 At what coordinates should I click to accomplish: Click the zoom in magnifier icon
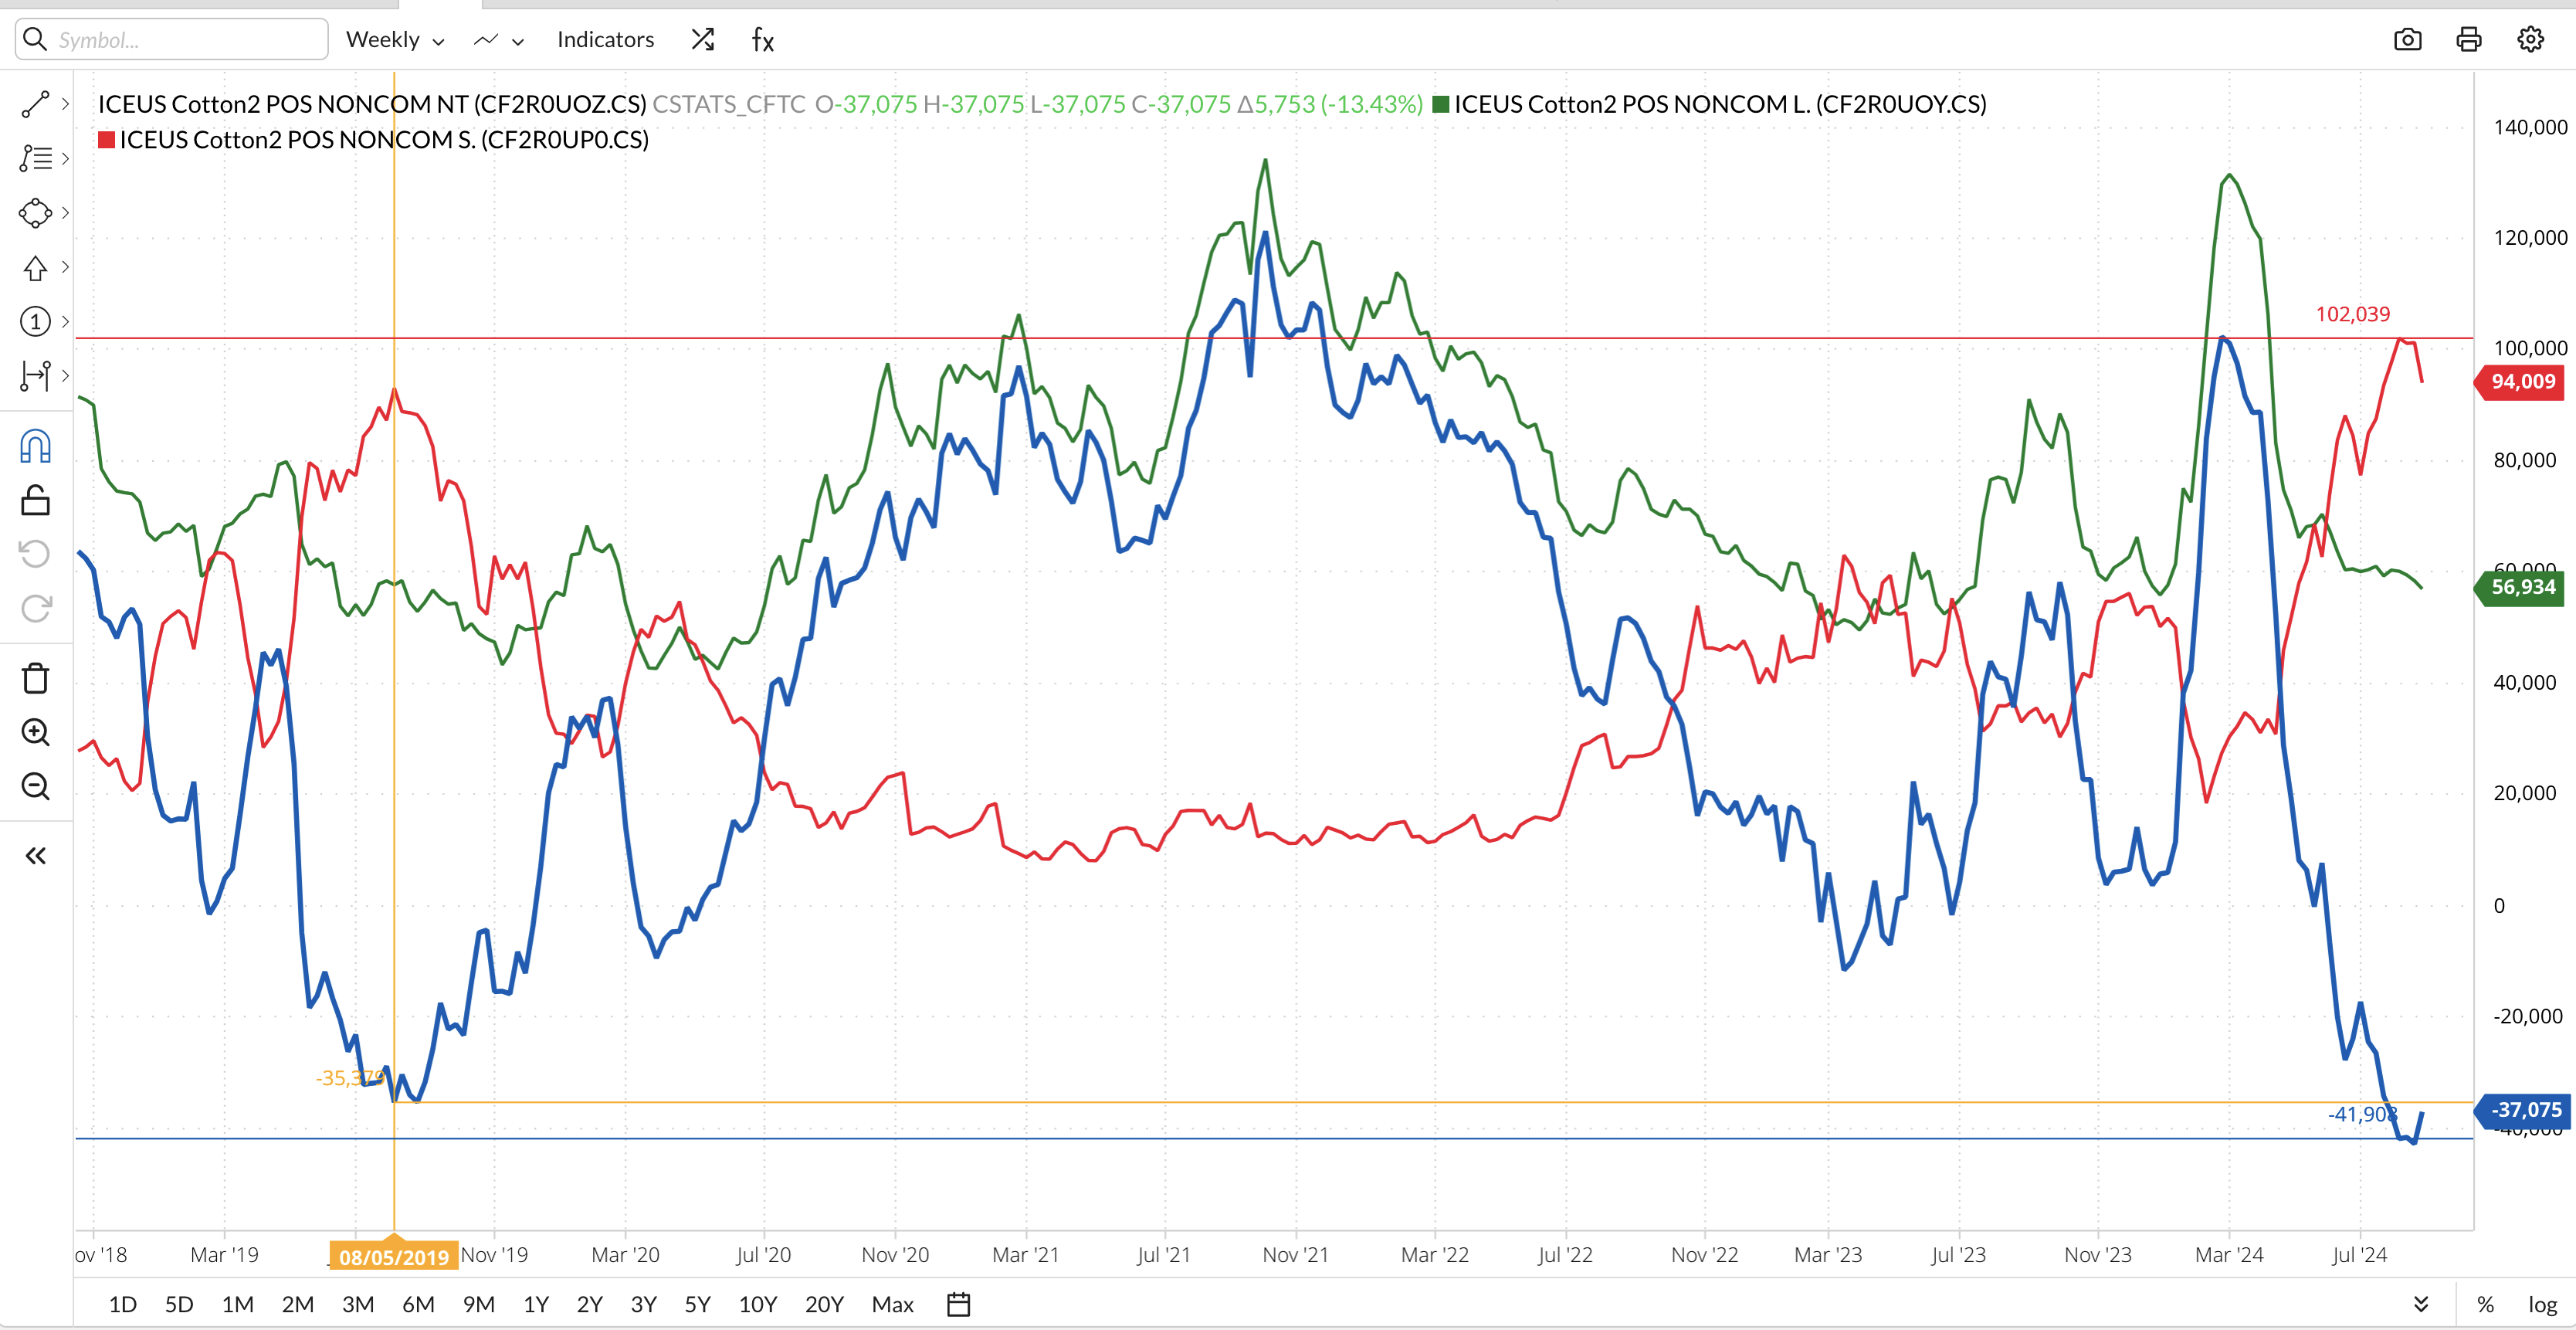click(36, 733)
